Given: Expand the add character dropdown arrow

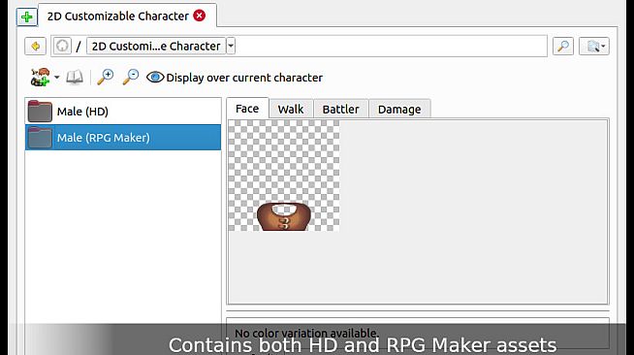Looking at the screenshot, I should click(57, 78).
